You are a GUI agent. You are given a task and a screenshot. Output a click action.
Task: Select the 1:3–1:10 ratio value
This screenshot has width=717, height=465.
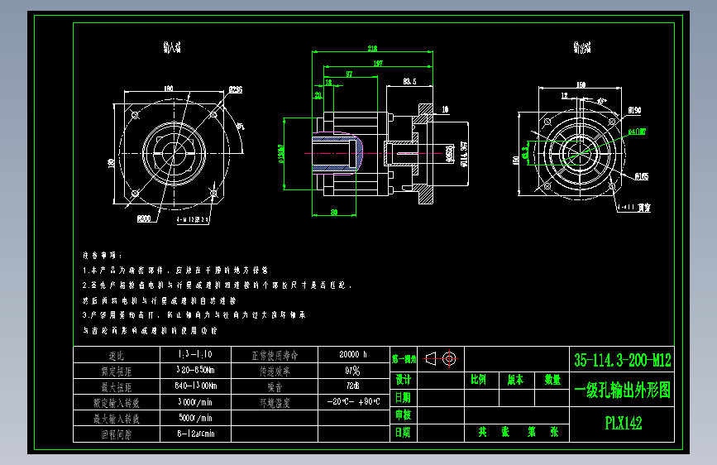(195, 354)
